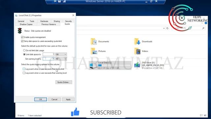The height and width of the screenshot is (119, 211).
Task: Click the Quota Entries button
Action: (64, 82)
